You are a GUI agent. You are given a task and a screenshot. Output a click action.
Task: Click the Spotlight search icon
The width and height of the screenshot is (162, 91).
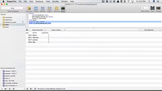pos(149,1)
